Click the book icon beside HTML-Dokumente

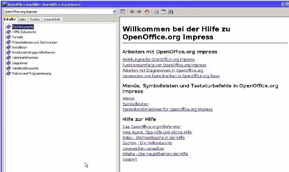coord(8,32)
